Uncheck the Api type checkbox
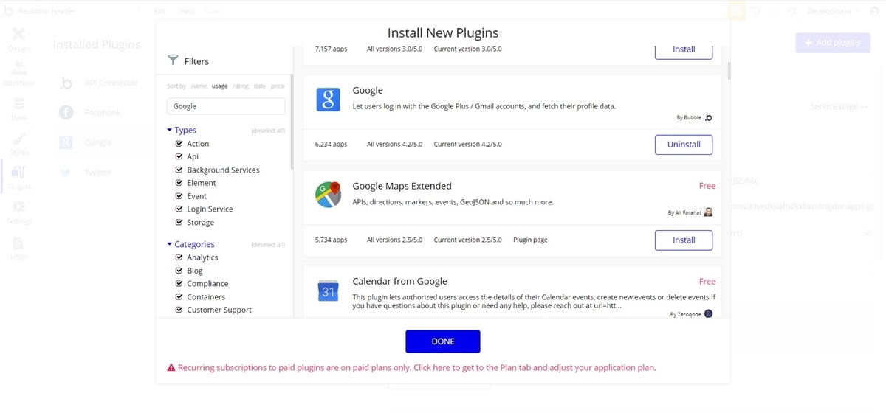 (x=179, y=156)
